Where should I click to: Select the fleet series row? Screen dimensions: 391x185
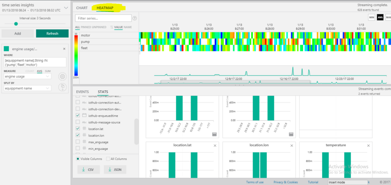point(109,48)
